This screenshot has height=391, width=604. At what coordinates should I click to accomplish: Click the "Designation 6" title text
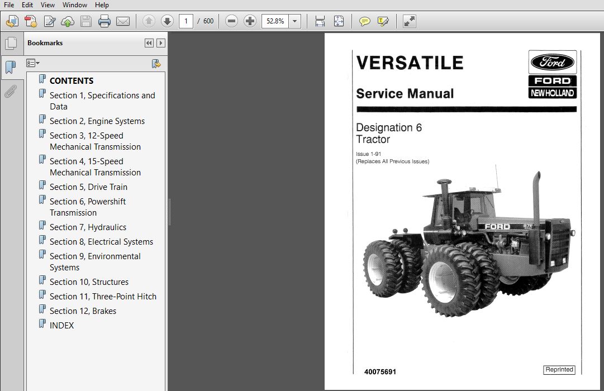click(x=389, y=127)
